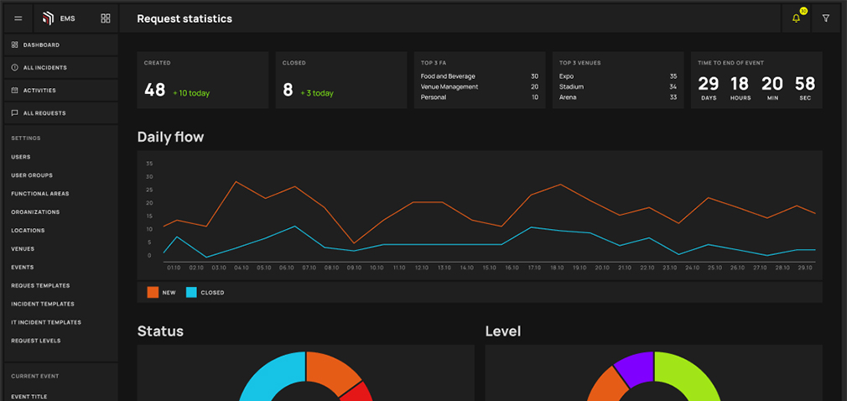Image resolution: width=847 pixels, height=401 pixels.
Task: Click the All Incidents alert icon
Action: tap(14, 68)
